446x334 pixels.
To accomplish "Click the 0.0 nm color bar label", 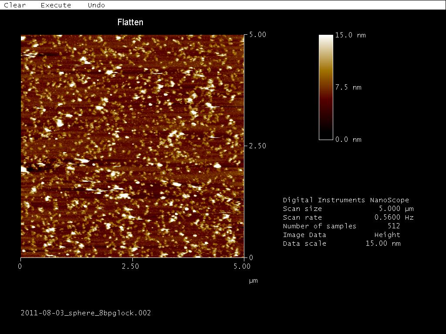I will [348, 140].
